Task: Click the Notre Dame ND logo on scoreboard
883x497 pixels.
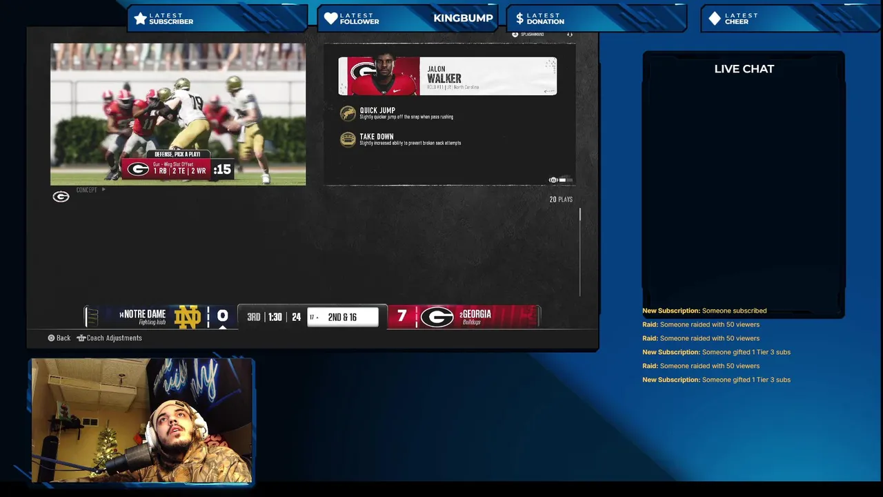Action: (x=188, y=317)
